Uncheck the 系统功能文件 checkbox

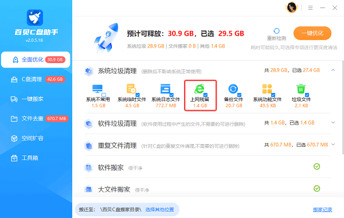point(273,95)
